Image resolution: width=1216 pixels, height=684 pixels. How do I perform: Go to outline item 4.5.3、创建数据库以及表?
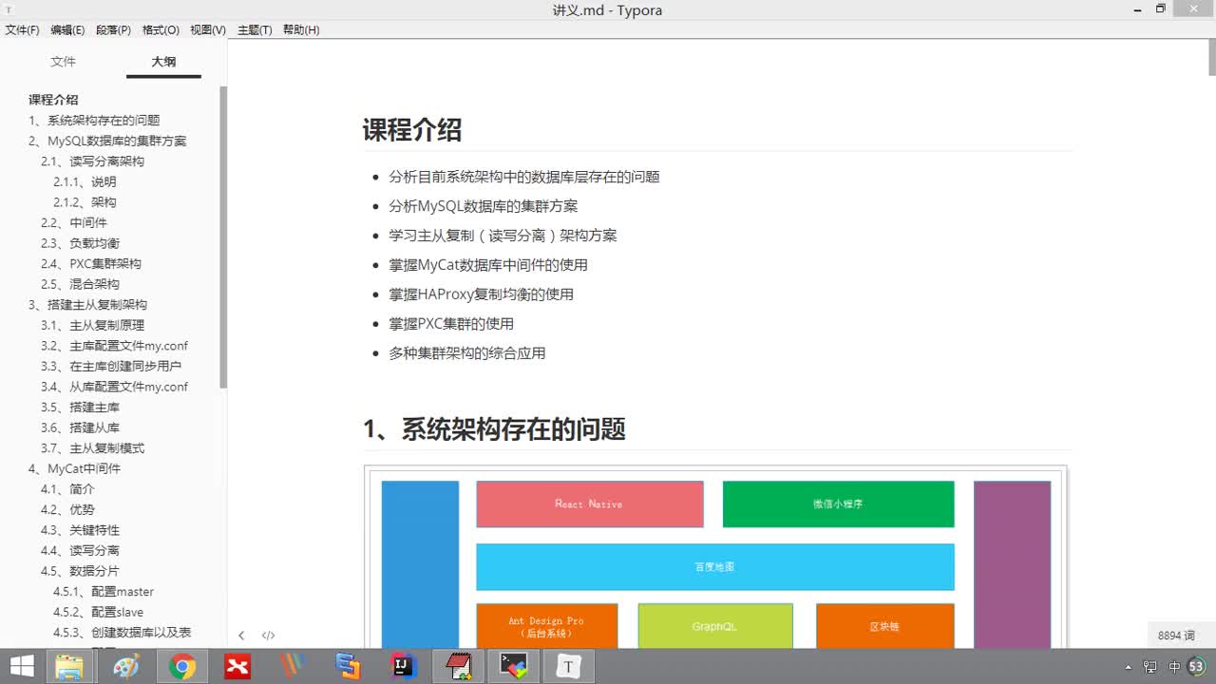coord(122,633)
